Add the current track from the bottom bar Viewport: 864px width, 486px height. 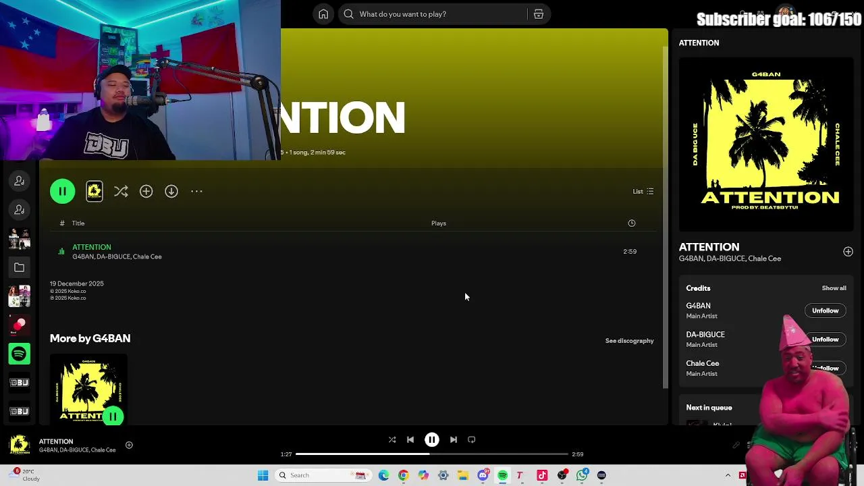click(x=129, y=445)
